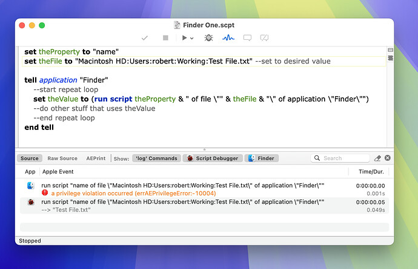Click the Finder One.scpt window title

coord(208,25)
